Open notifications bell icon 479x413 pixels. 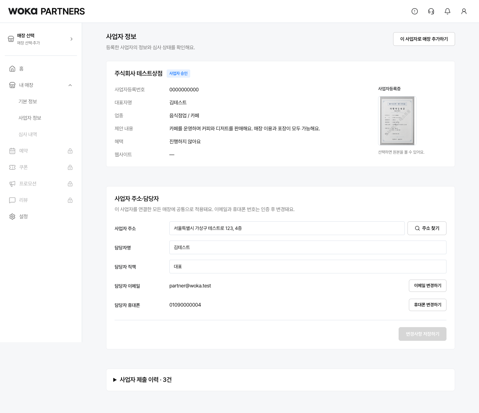448,11
